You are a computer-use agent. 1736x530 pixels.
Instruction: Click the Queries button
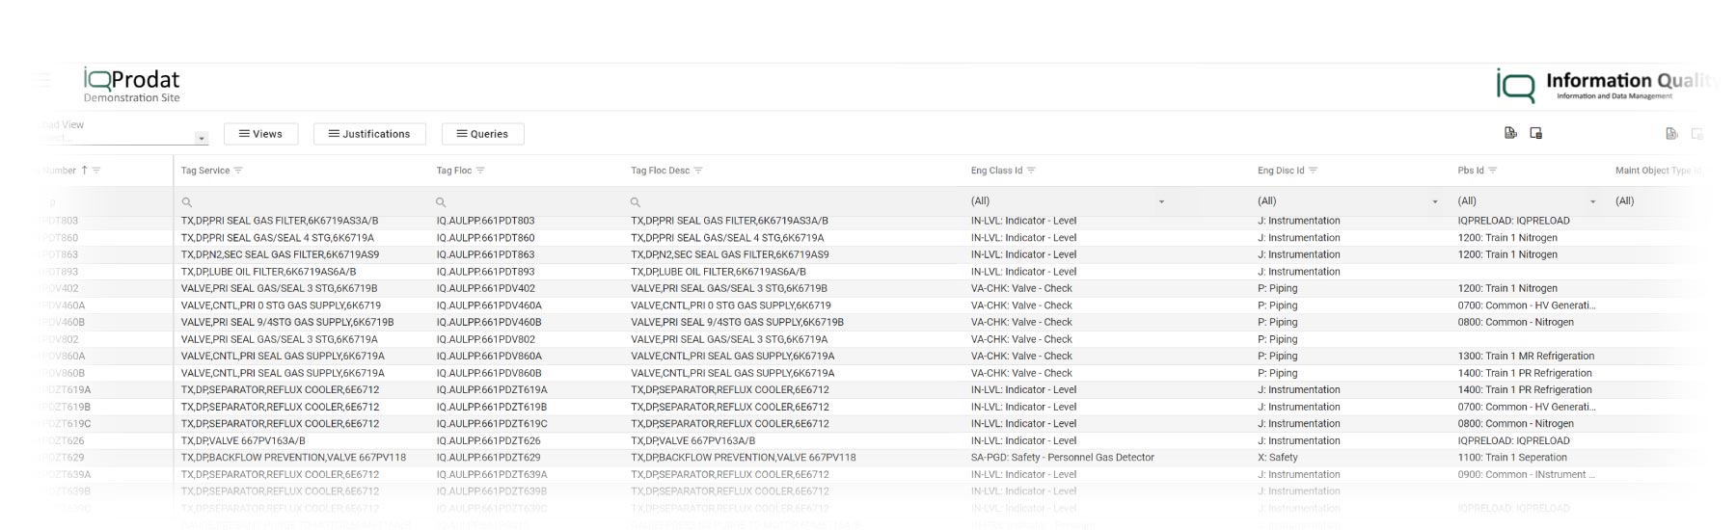pos(482,134)
